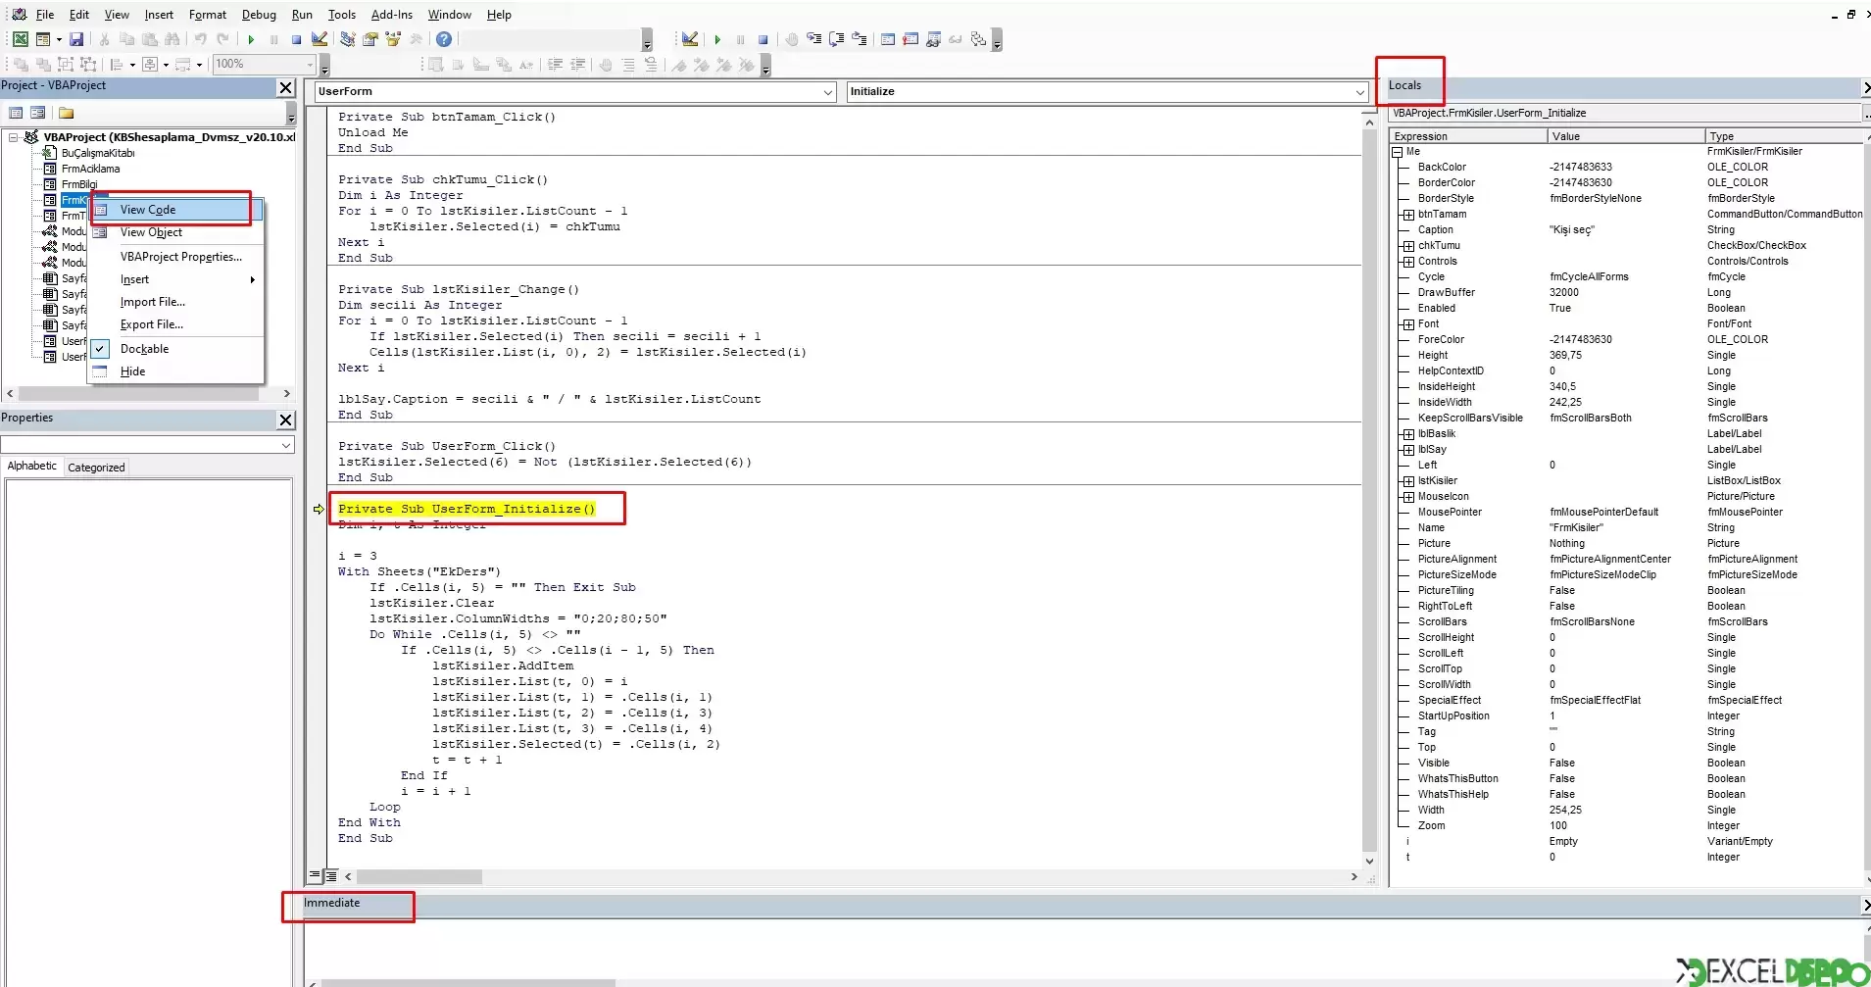Open the Properties Window toolbar icon
Viewport: 1871px width, 987px height.
370,39
